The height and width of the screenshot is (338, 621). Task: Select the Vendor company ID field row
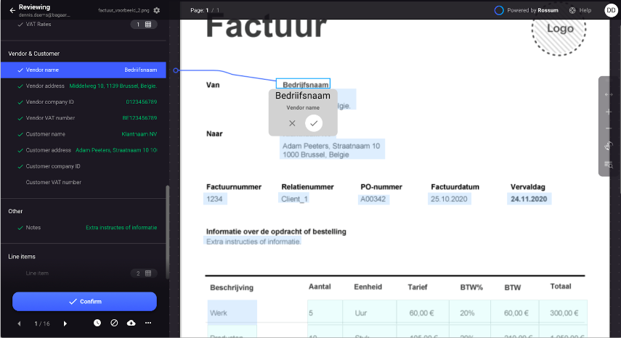point(84,102)
